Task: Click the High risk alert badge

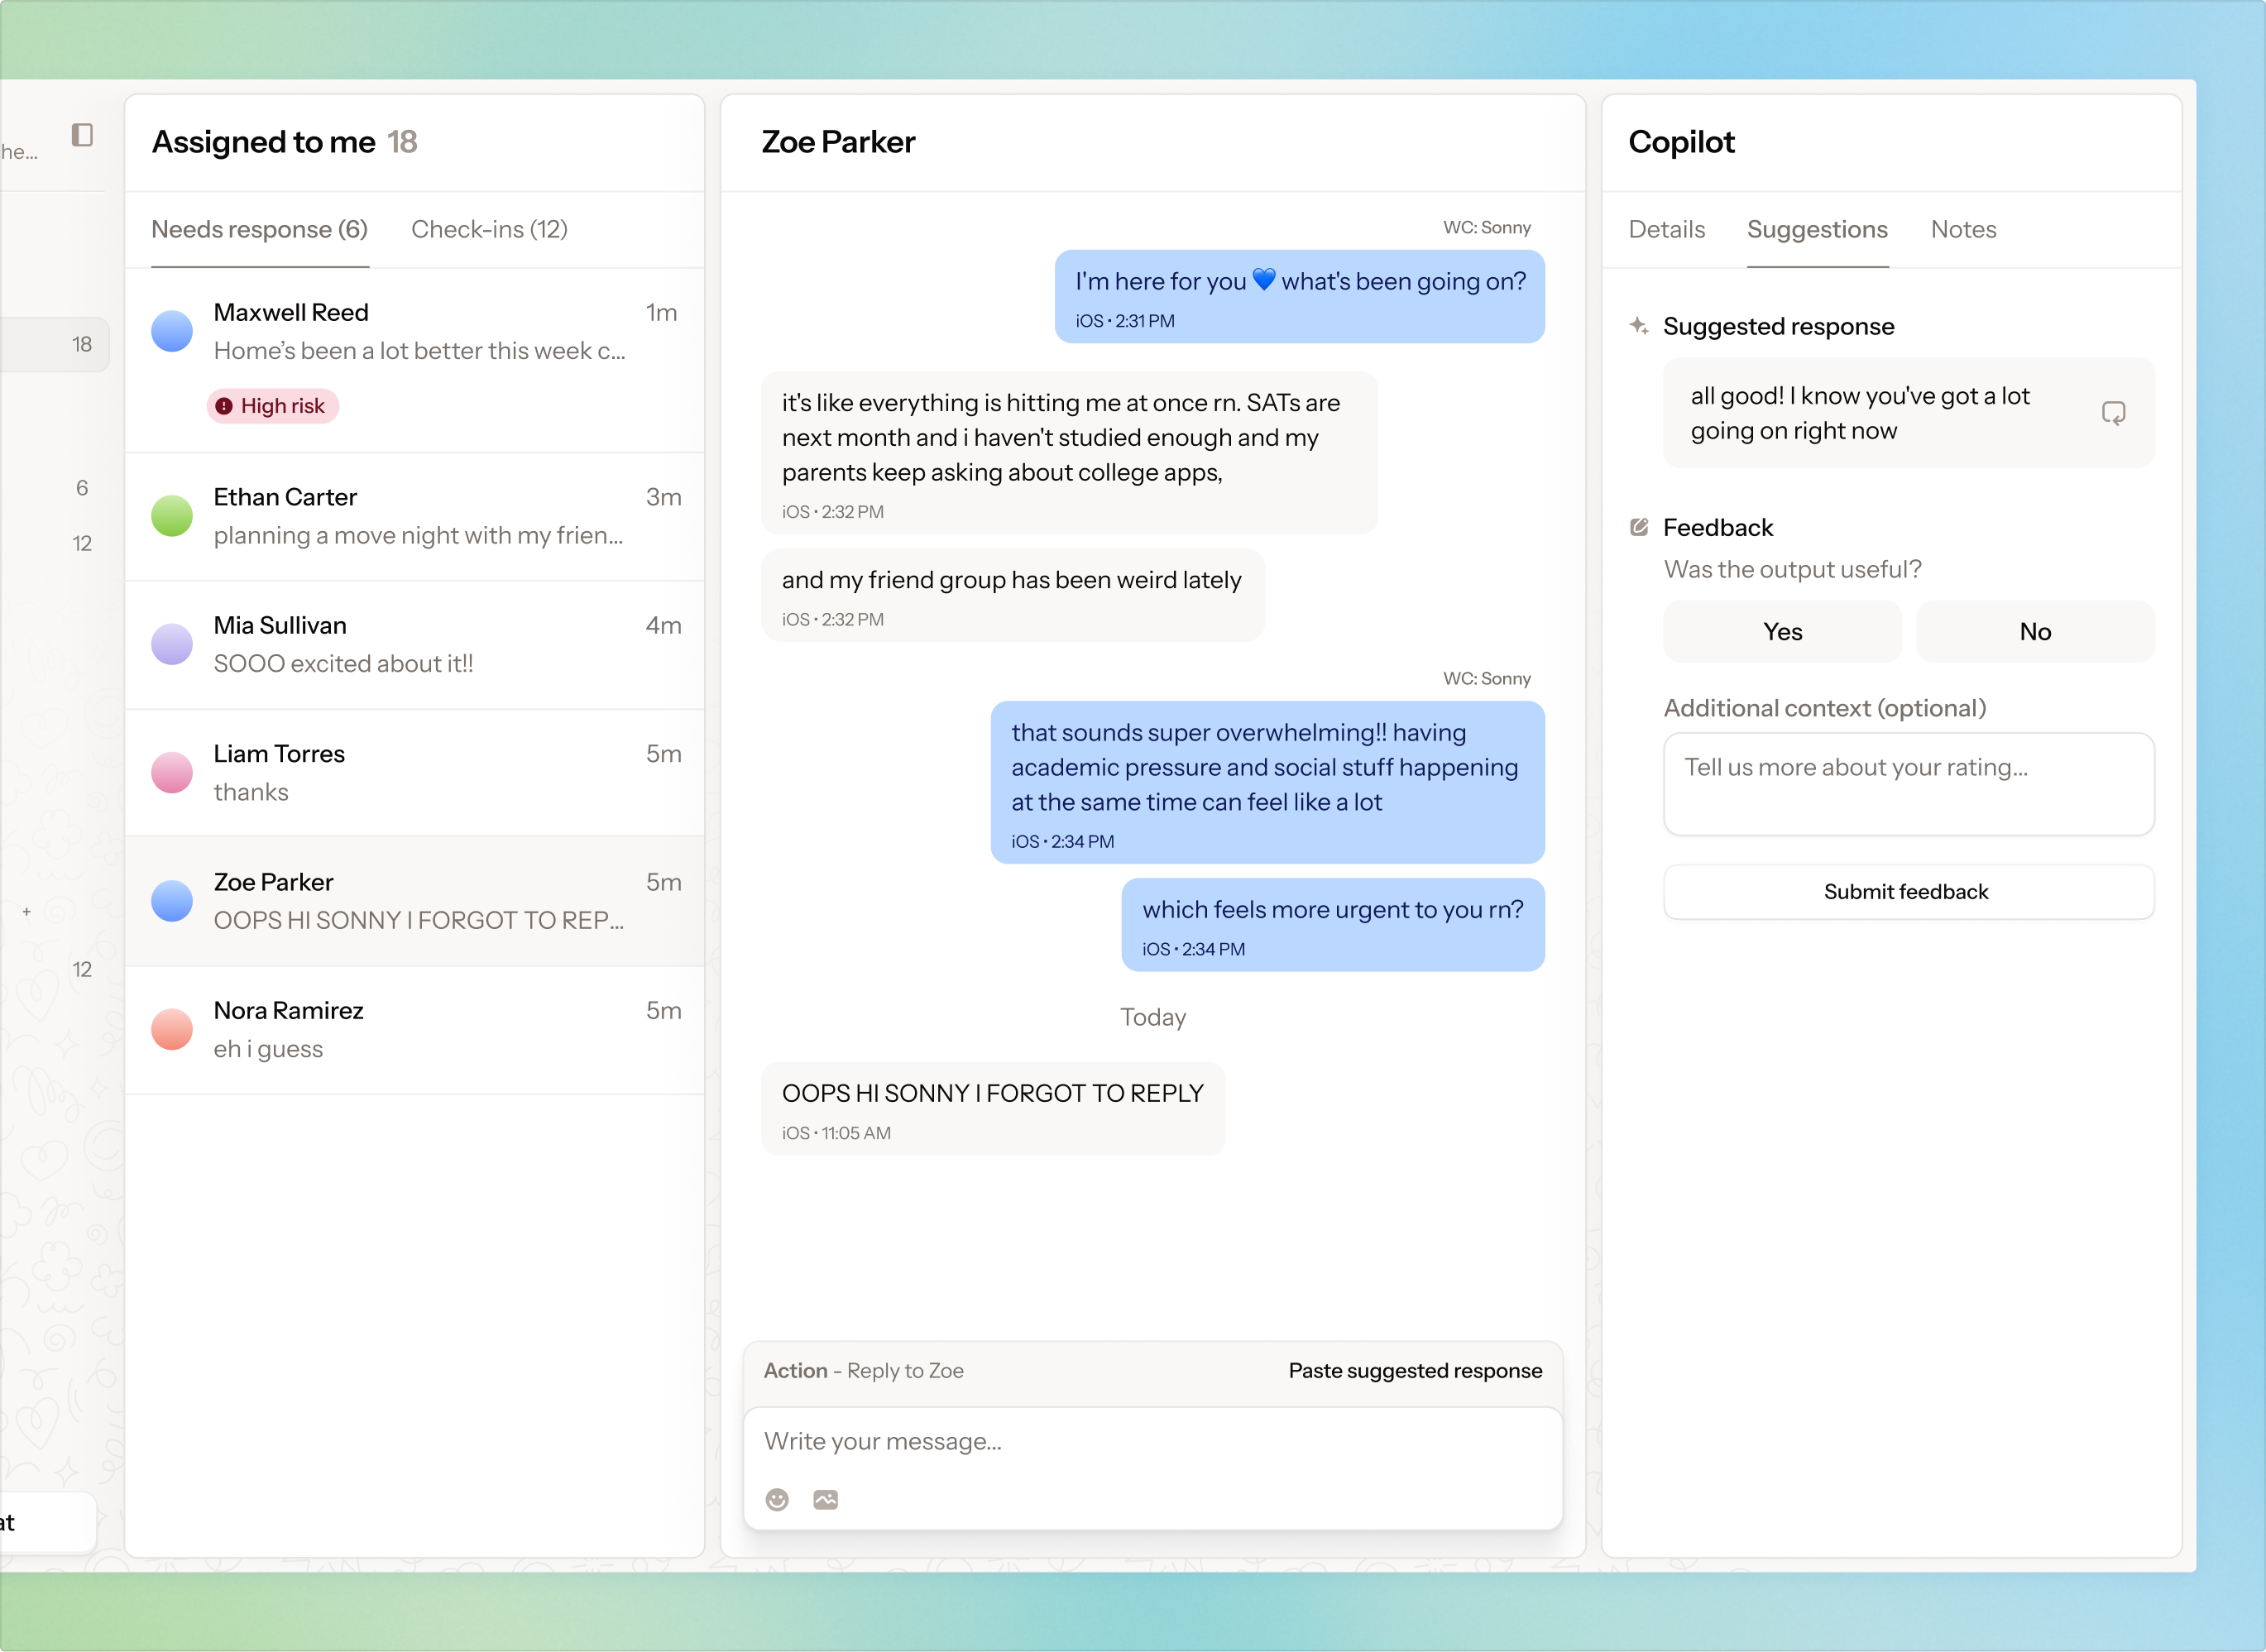Action: click(x=273, y=406)
